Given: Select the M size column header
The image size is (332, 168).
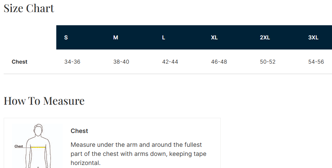Looking at the screenshot, I should point(116,37).
